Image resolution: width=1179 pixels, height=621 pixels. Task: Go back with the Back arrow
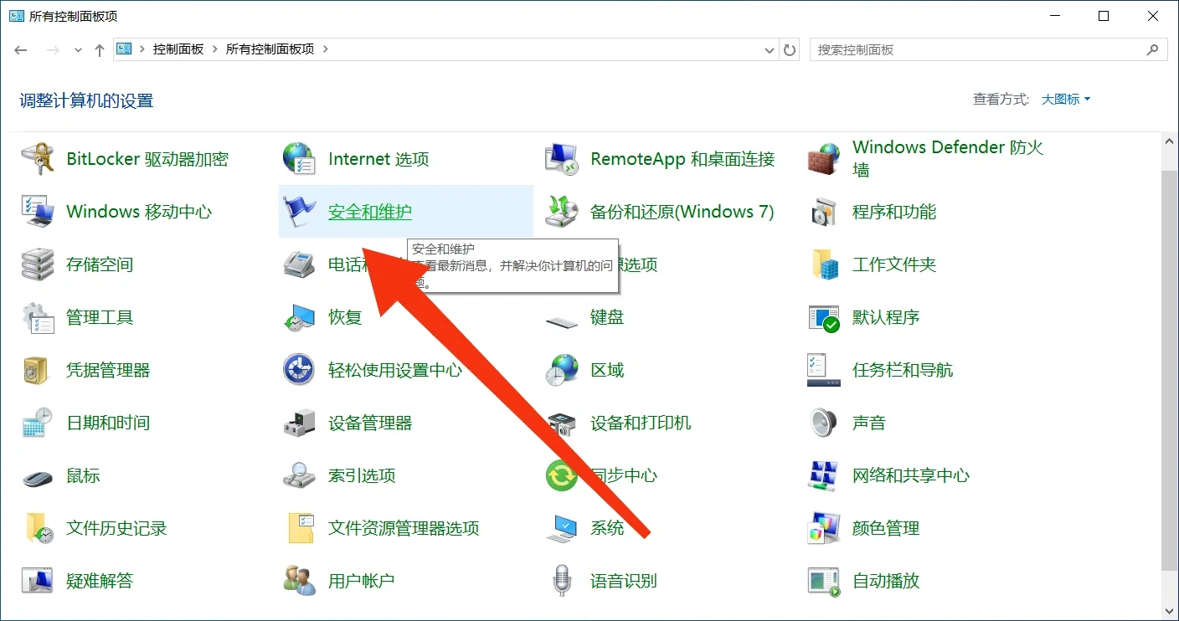[22, 49]
